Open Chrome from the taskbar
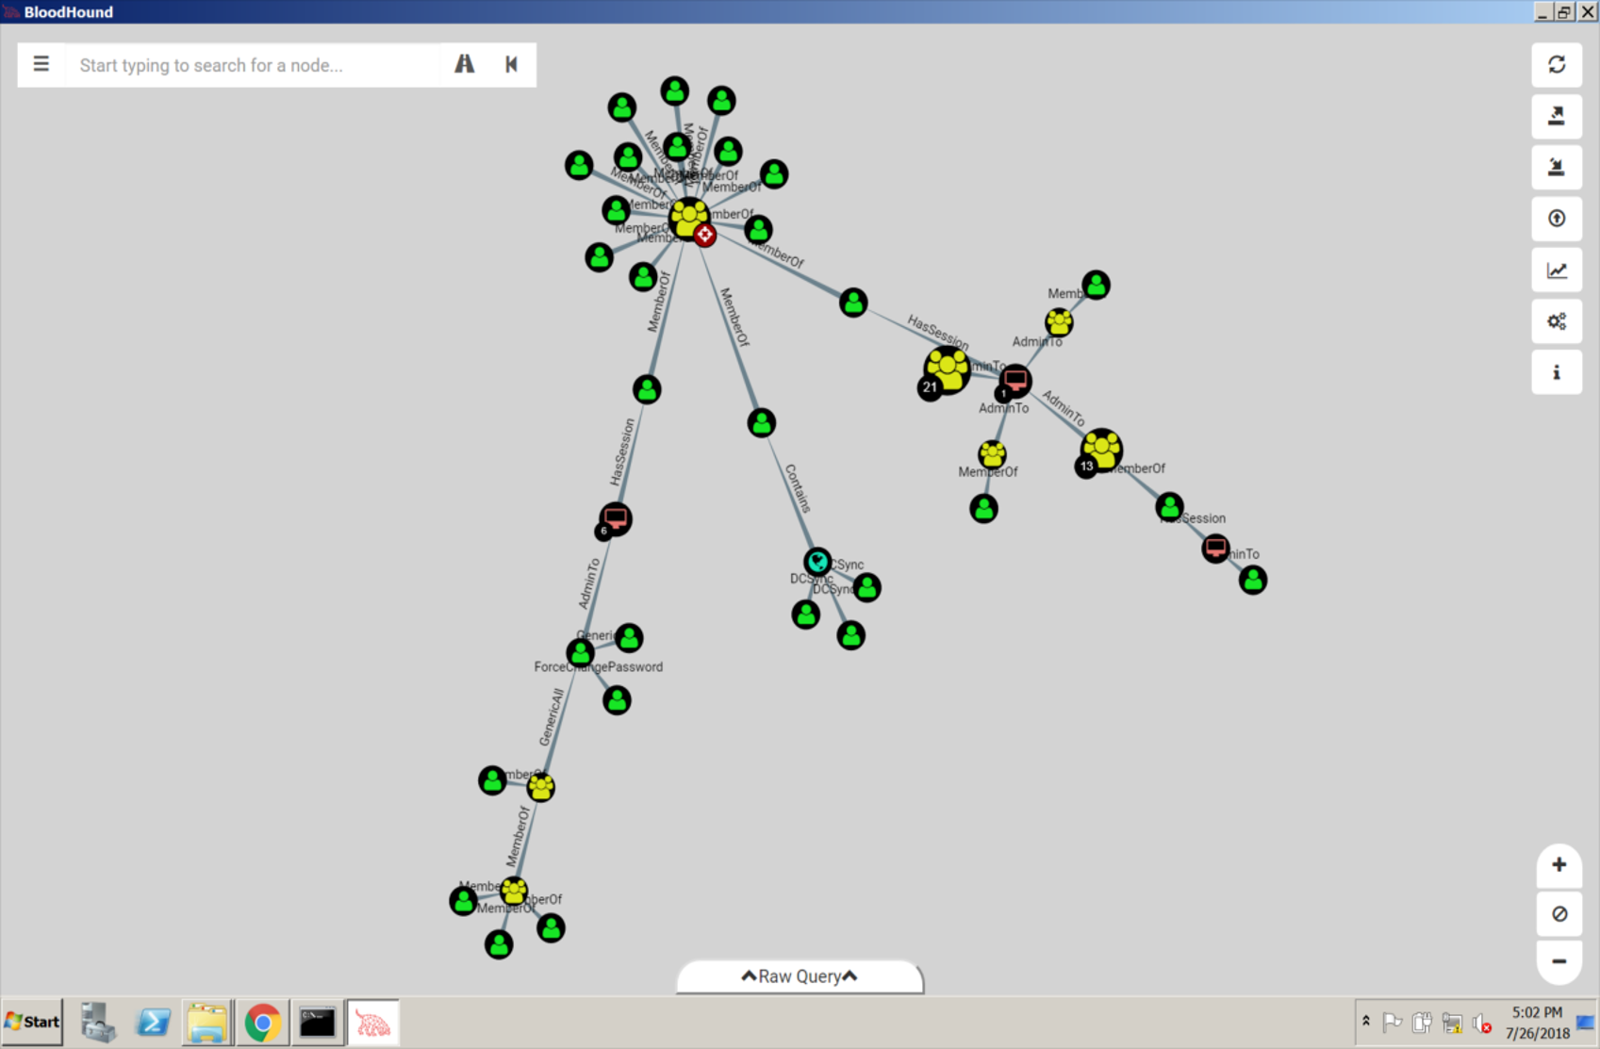Screen dimensions: 1600x1049 pyautogui.click(x=262, y=1023)
